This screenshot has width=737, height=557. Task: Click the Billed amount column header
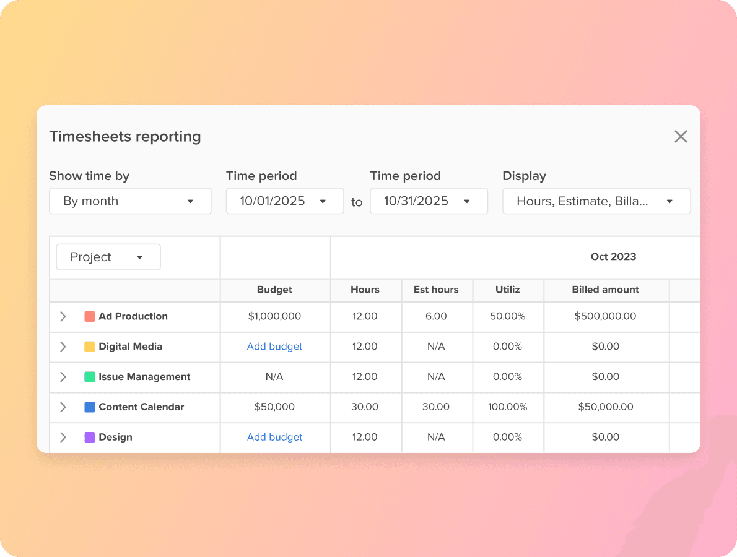pos(606,290)
